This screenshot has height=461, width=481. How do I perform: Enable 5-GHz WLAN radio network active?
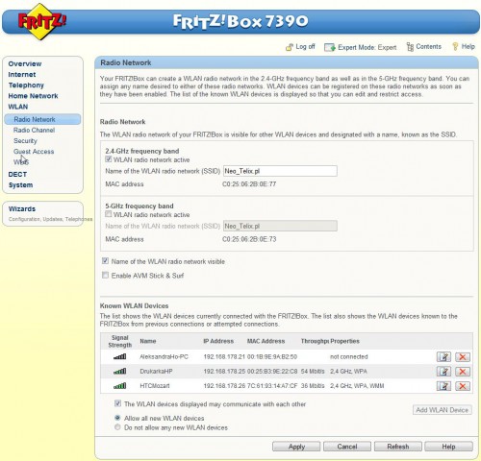109,214
